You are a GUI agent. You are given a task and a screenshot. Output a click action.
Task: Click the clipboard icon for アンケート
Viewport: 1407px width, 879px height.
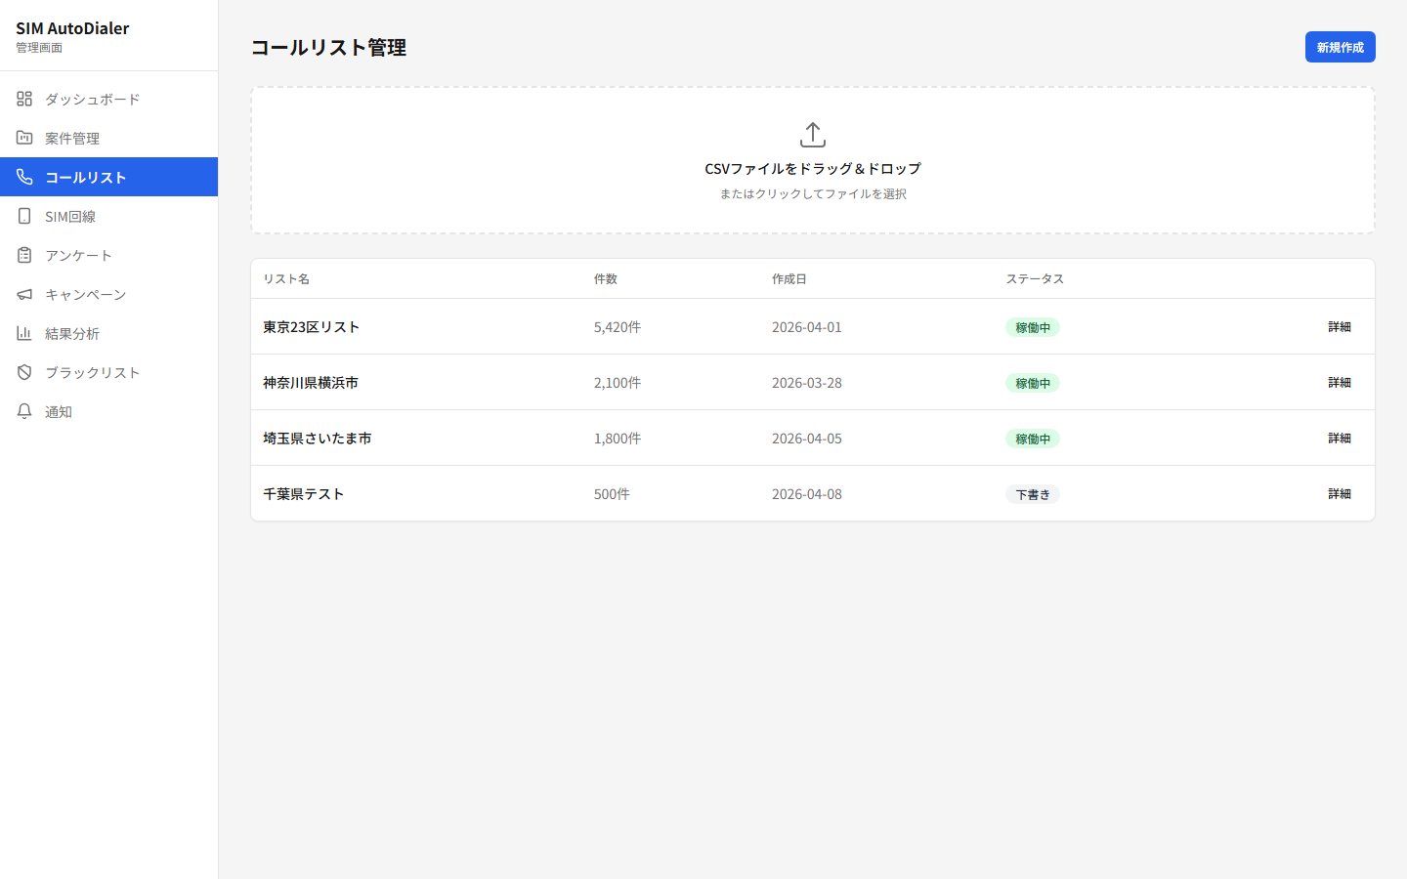(24, 255)
